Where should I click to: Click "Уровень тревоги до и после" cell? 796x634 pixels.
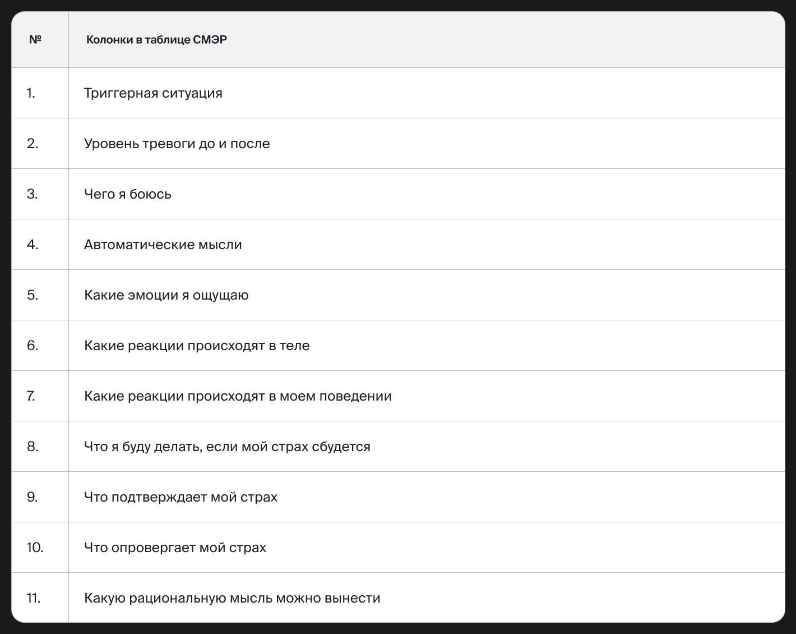(x=177, y=144)
